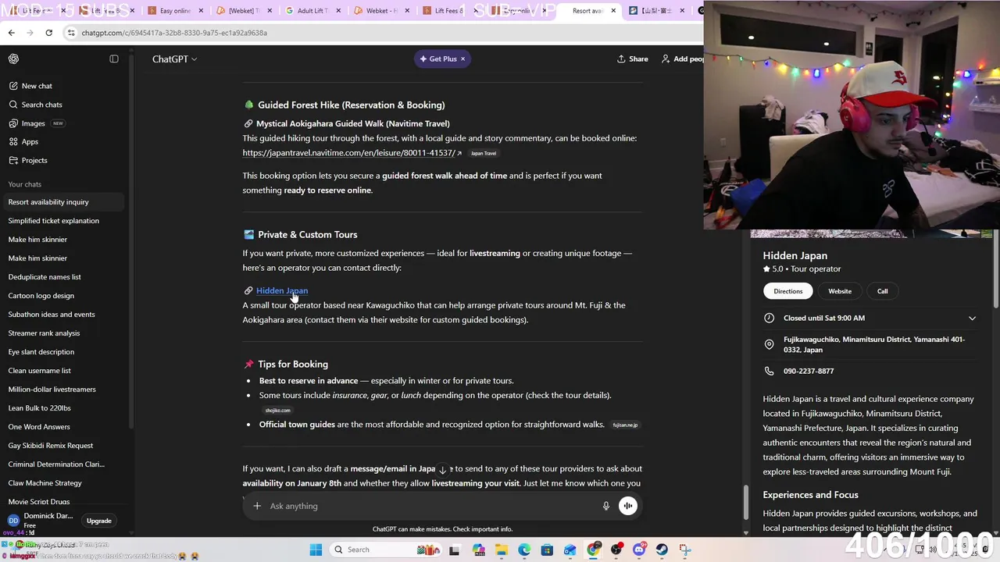Click the fujisan.ne.jp source chip
Viewport: 1000px width, 562px height.
coord(625,425)
